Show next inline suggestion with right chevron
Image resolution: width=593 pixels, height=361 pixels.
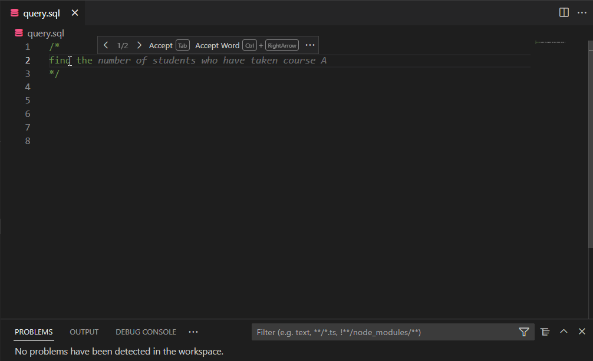click(x=139, y=45)
